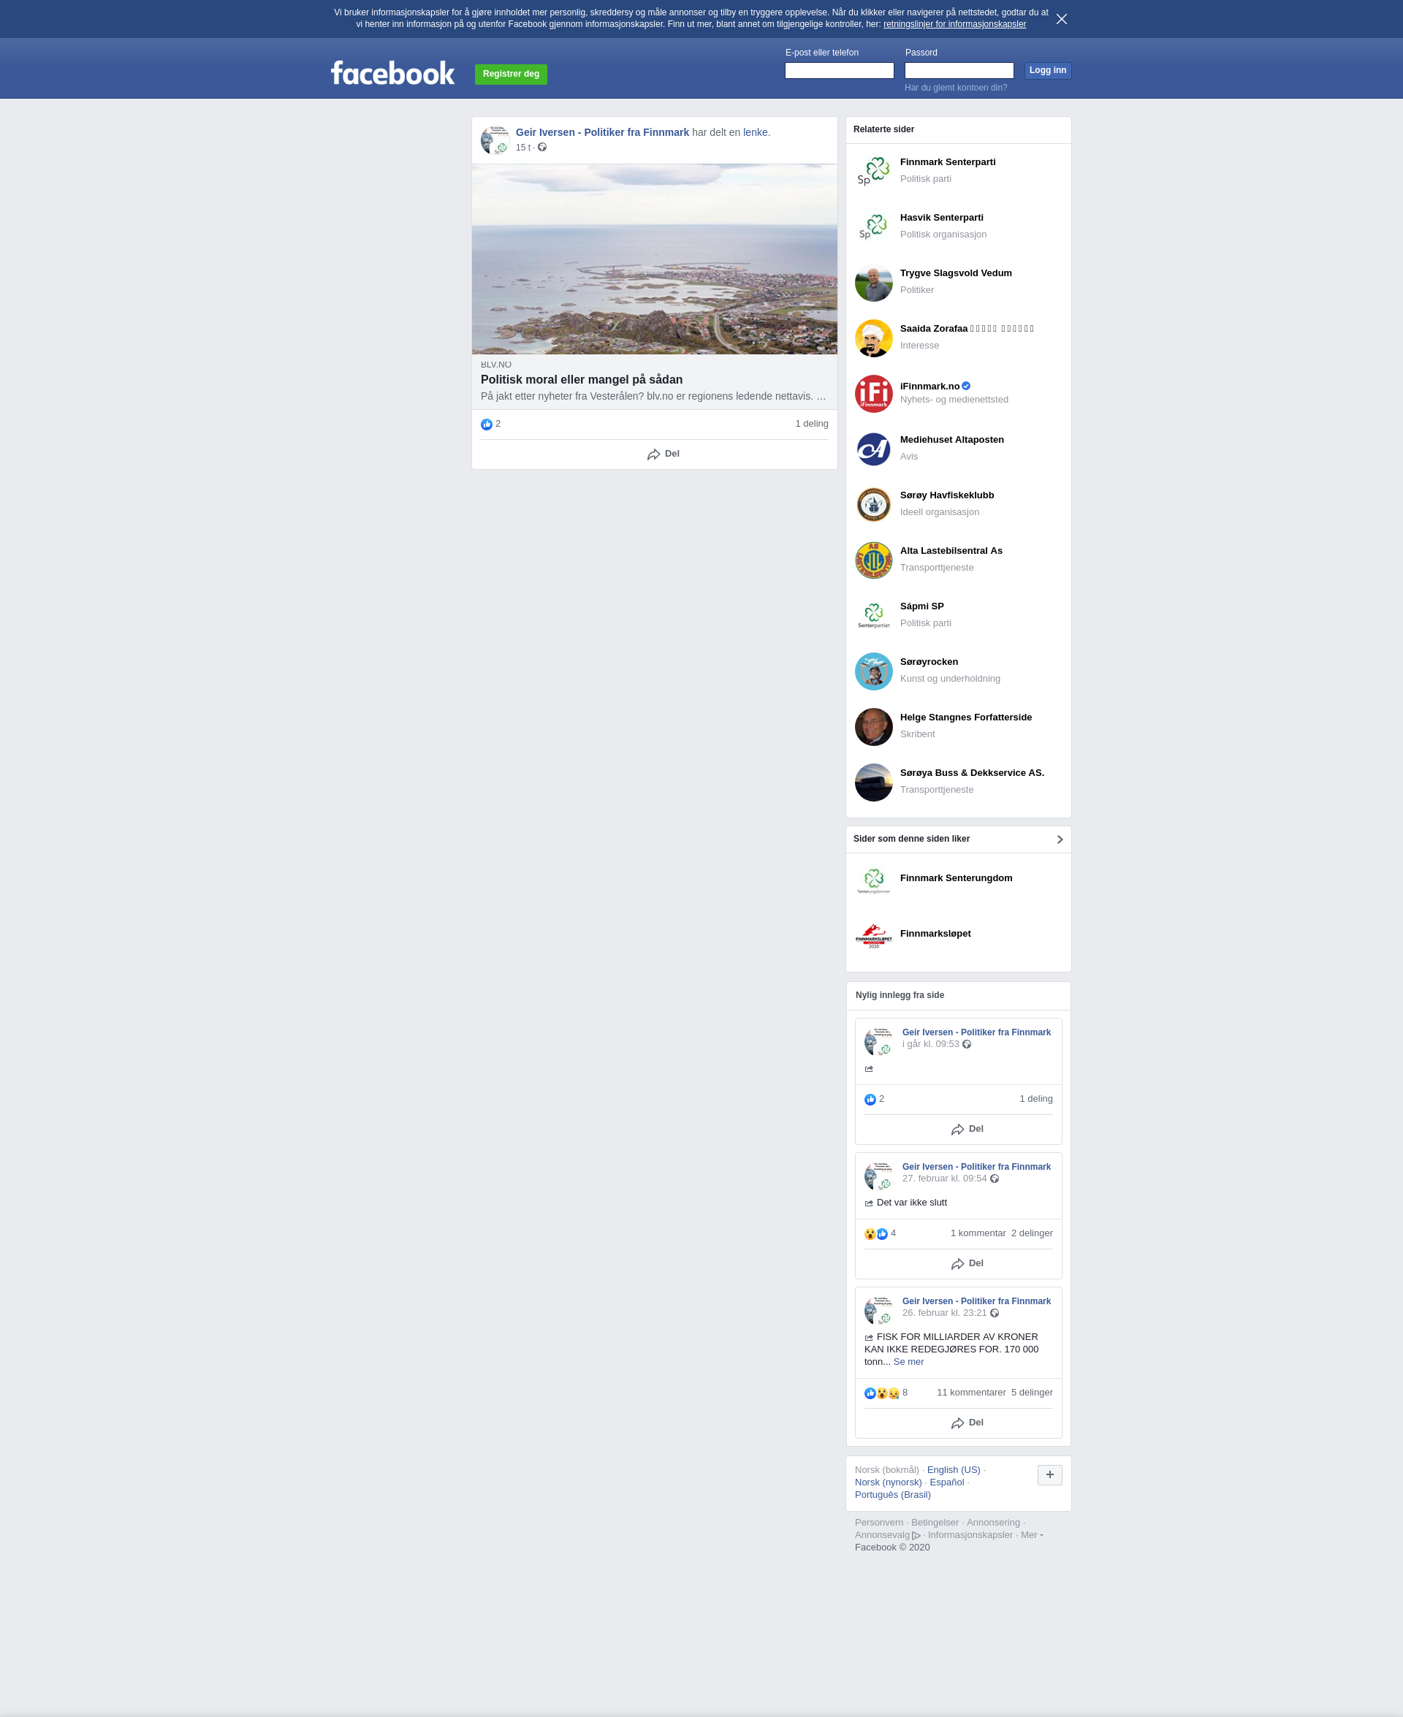Expand the 'Mer' footer menu
The width and height of the screenshot is (1403, 1717).
pyautogui.click(x=1032, y=1534)
